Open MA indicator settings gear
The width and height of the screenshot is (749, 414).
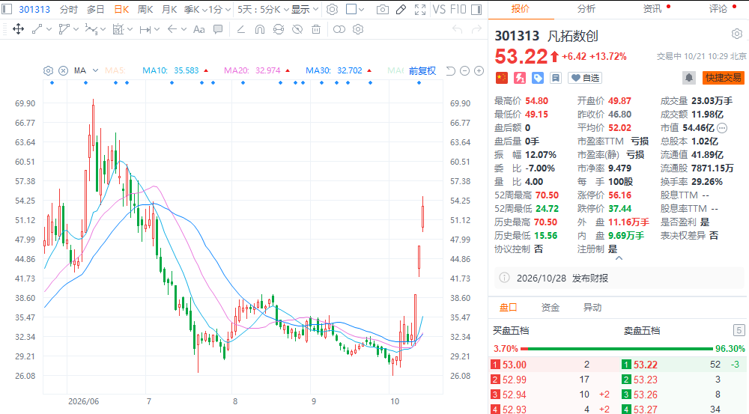click(48, 70)
